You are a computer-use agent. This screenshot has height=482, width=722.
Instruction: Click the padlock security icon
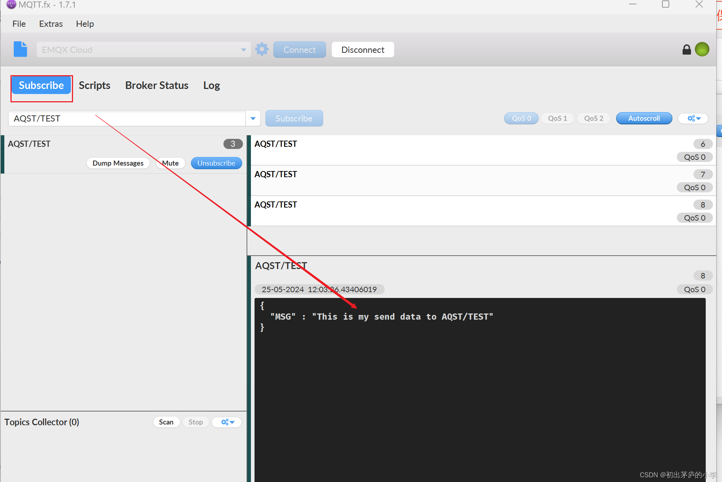(x=686, y=50)
